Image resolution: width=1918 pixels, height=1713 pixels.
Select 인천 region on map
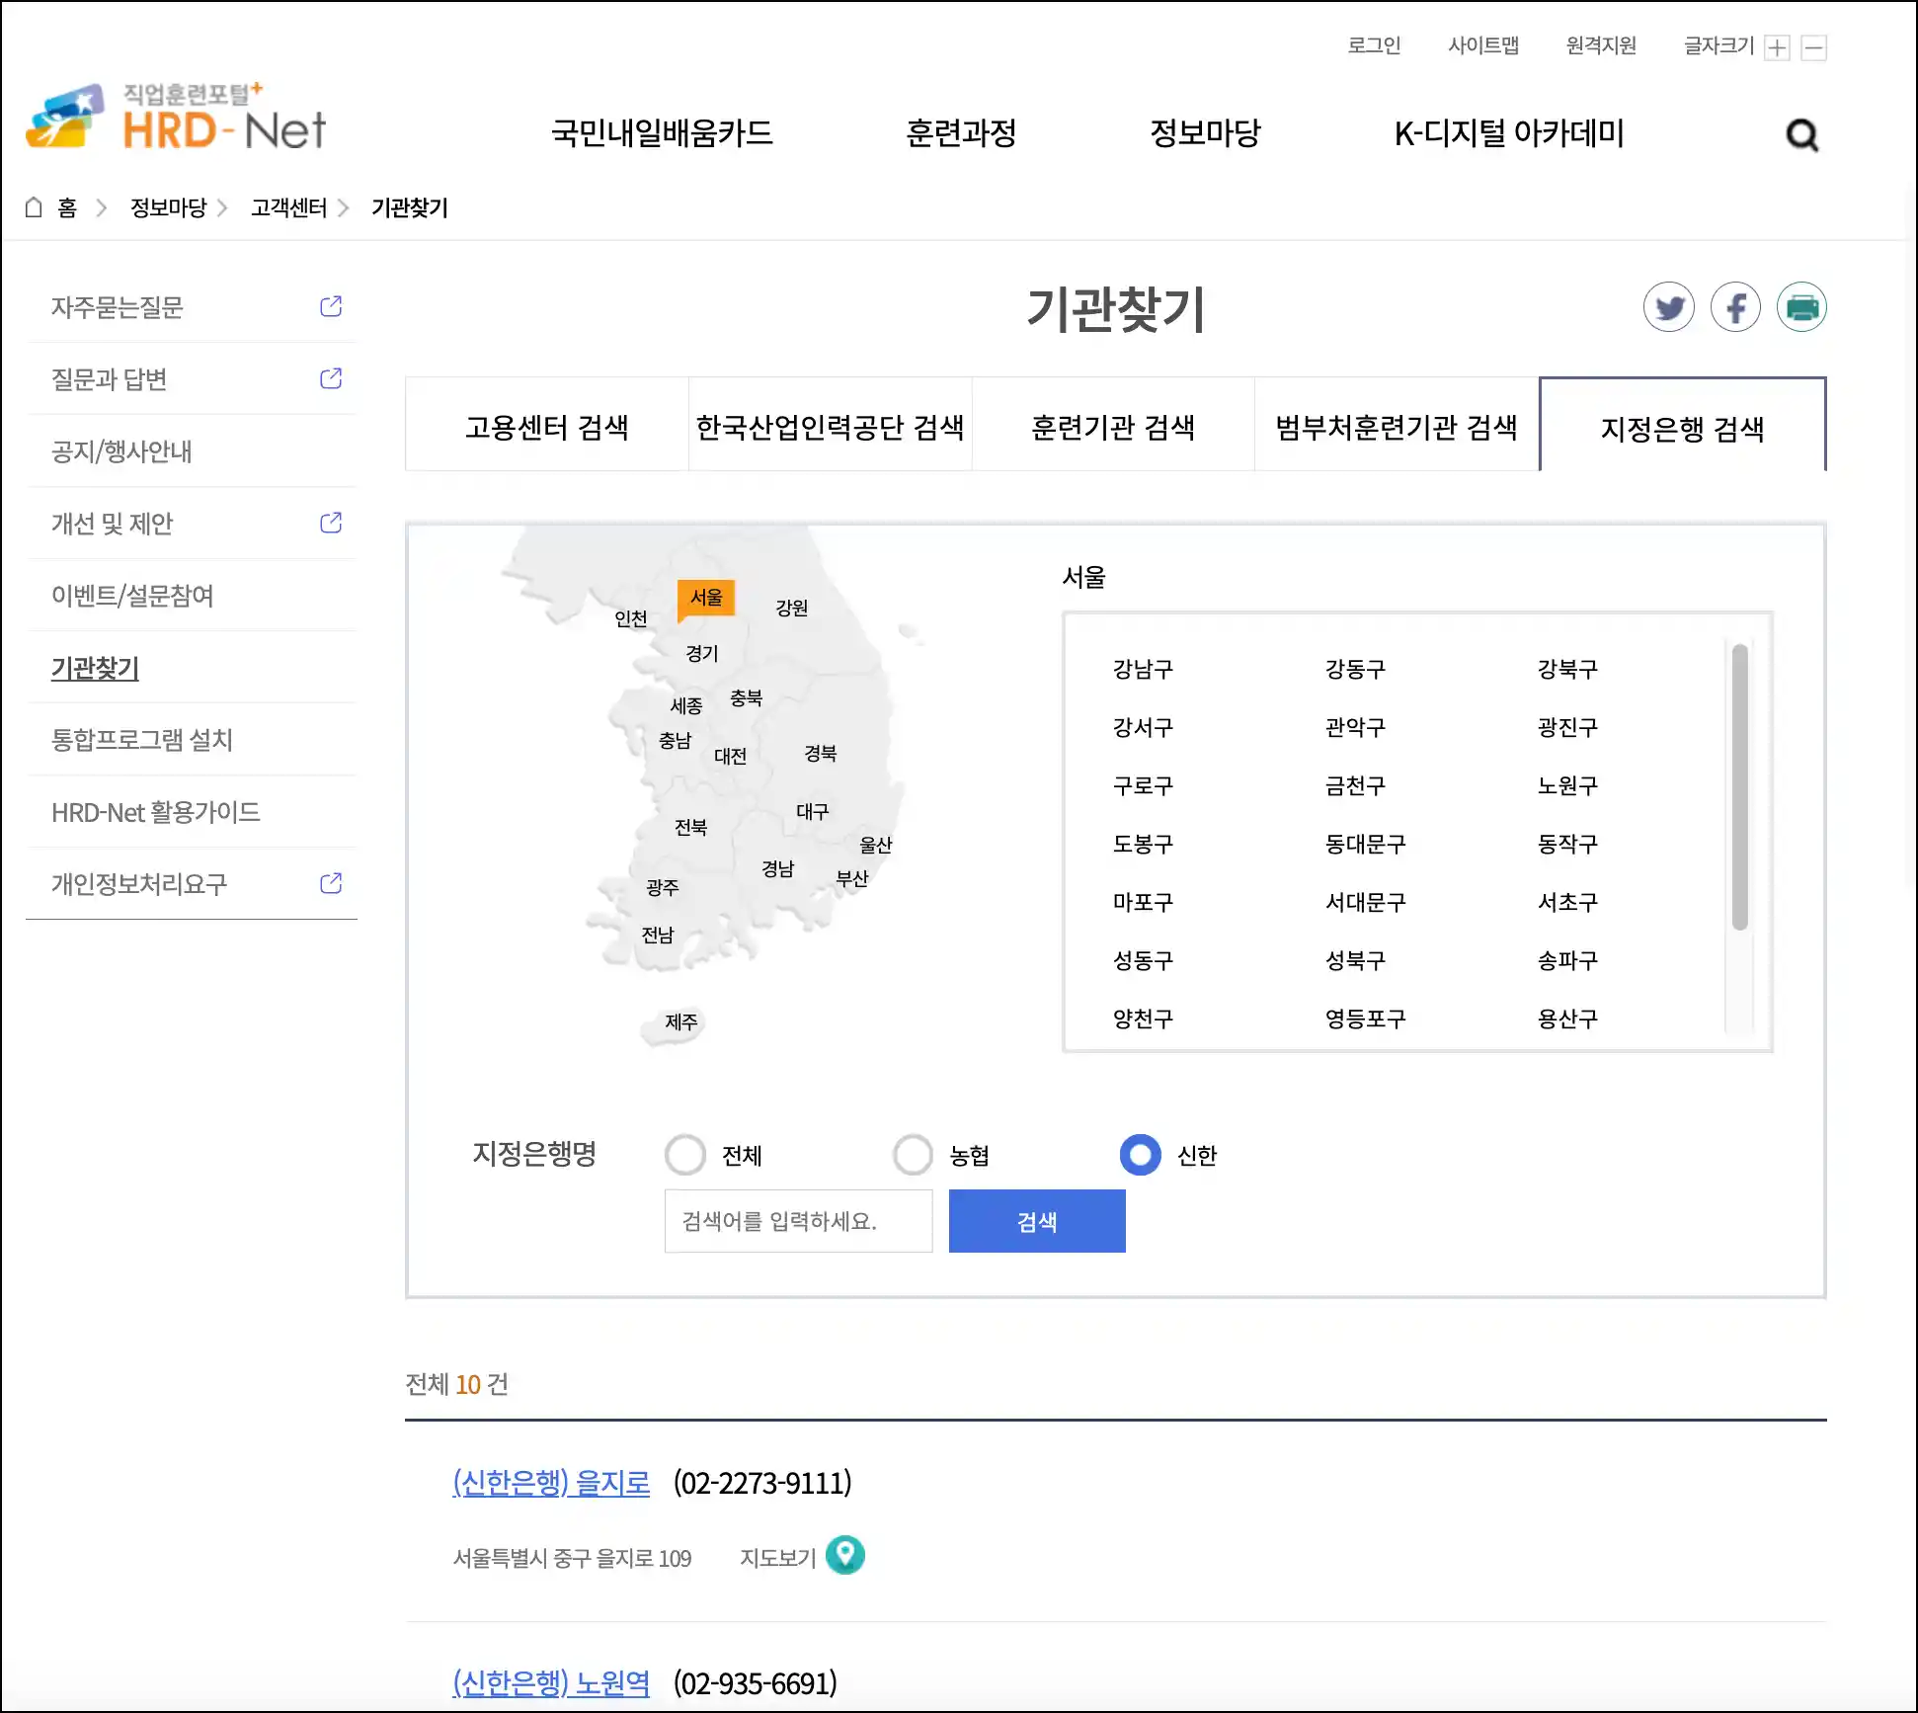tap(631, 618)
